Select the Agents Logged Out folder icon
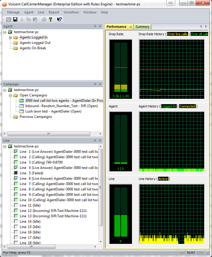Image resolution: width=212 pixels, height=257 pixels. coord(16,43)
